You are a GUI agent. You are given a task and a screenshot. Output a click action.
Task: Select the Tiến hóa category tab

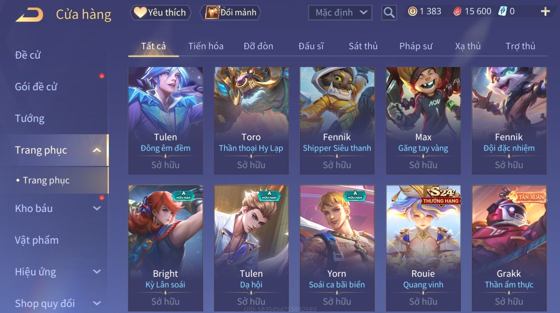pyautogui.click(x=206, y=46)
